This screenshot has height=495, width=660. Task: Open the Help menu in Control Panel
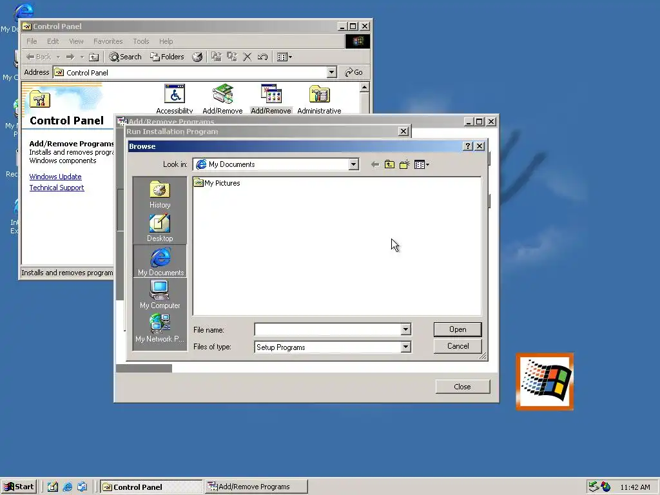(x=166, y=41)
